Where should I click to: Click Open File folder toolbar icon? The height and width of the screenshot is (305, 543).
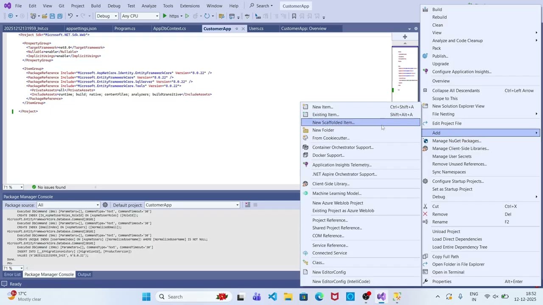[44, 16]
